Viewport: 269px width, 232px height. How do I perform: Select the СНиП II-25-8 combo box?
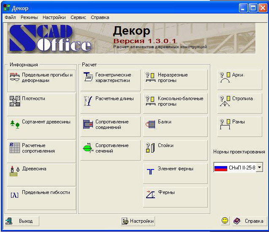pos(238,167)
